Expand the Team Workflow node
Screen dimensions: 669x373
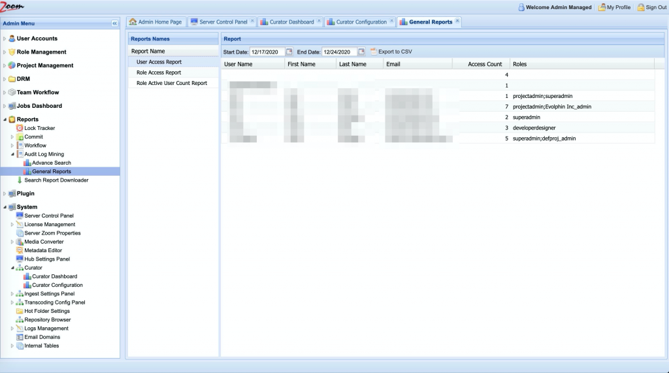(5, 93)
